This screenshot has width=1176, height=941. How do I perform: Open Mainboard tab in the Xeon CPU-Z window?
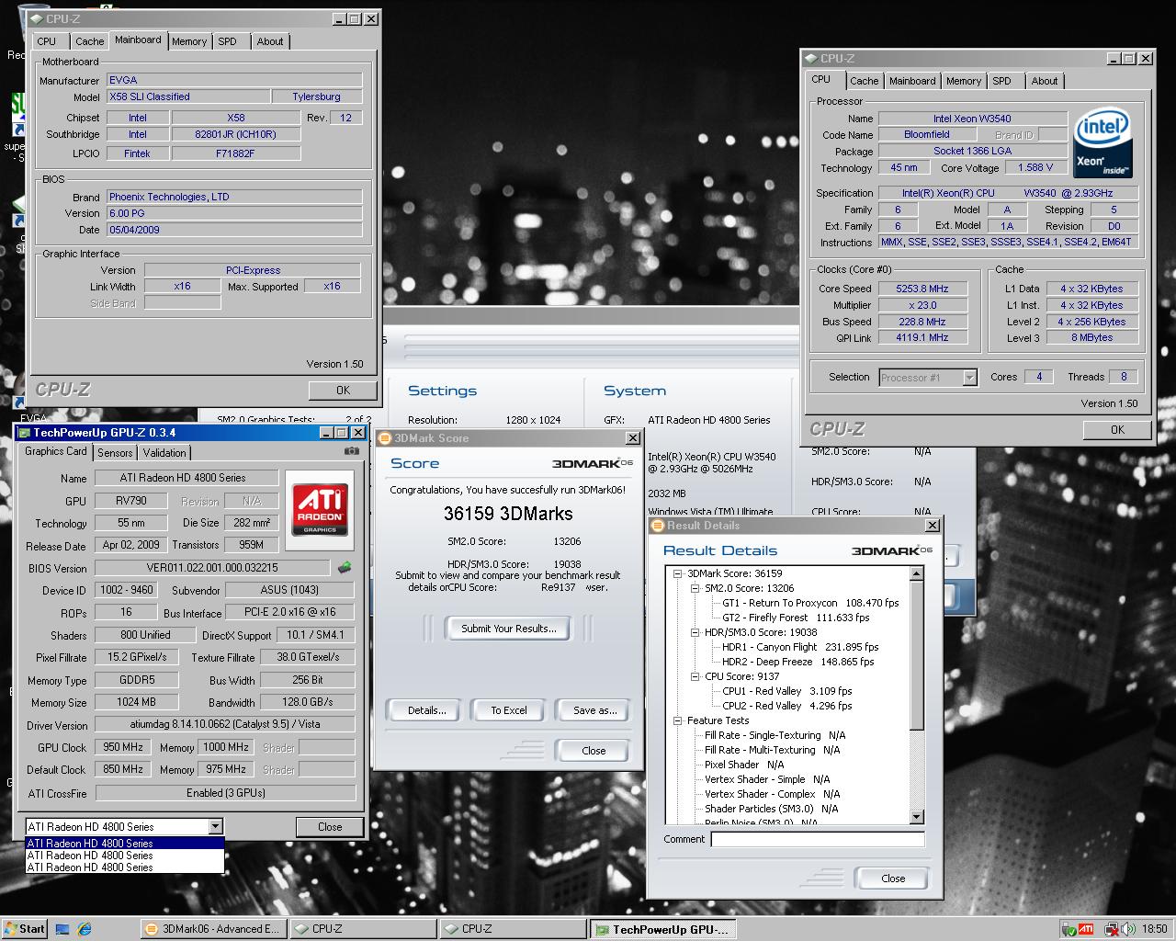coord(912,81)
